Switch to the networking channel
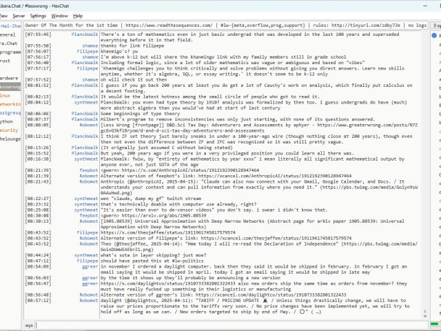 [10, 104]
